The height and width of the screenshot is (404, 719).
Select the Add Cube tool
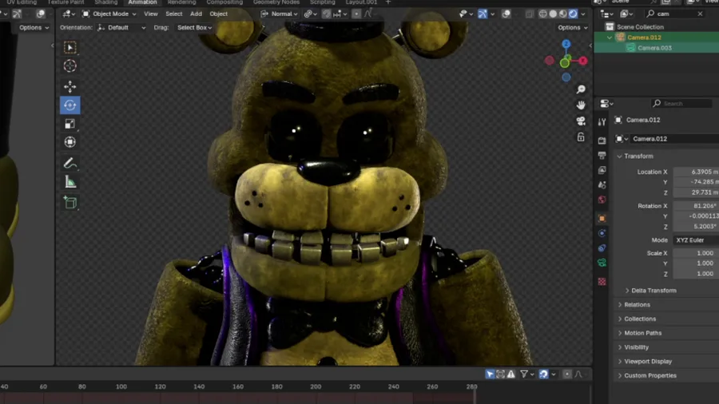click(70, 203)
